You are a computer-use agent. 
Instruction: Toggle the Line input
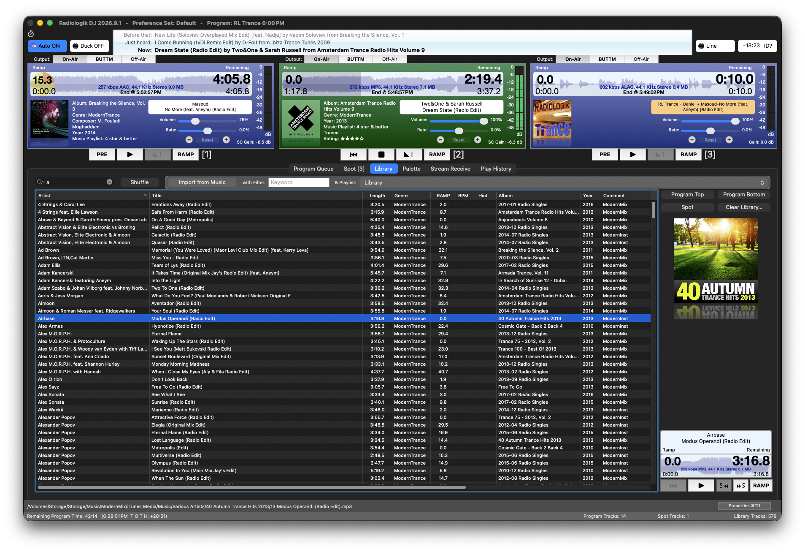(x=715, y=46)
